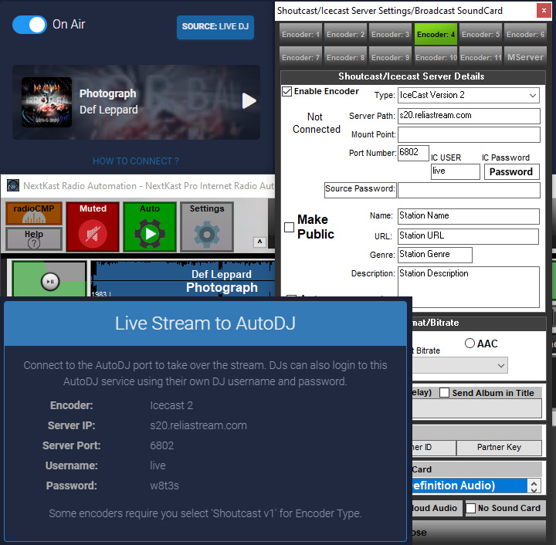Select the AAC format radio button

tap(470, 343)
